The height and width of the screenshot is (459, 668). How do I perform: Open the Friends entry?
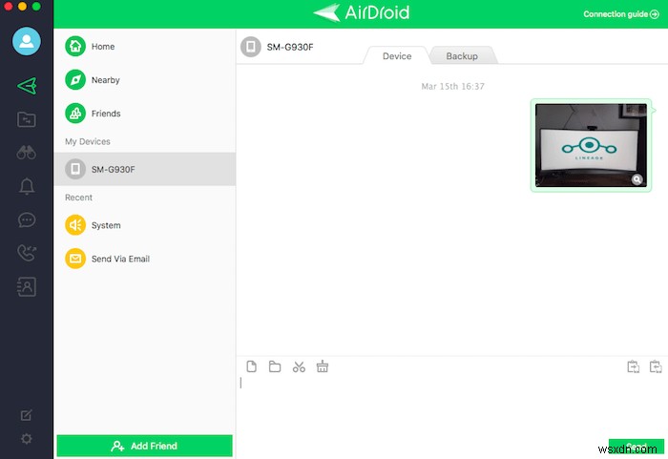point(144,114)
